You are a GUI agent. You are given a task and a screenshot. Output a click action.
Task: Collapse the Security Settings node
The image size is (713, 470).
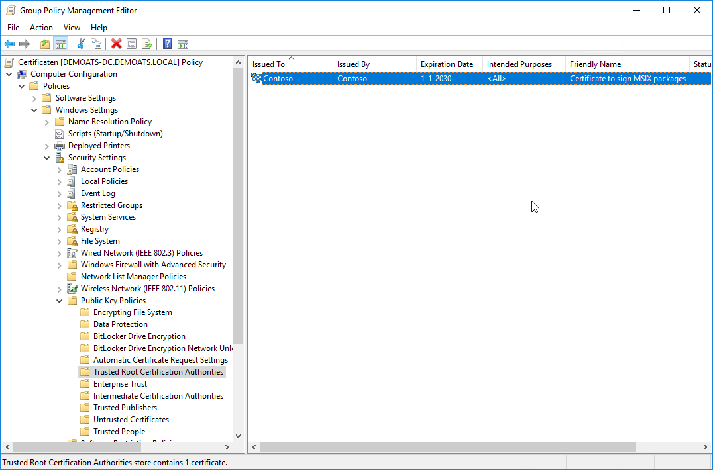(x=47, y=158)
